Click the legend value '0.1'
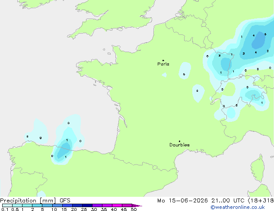The height and width of the screenshot is (211, 274). [5, 209]
